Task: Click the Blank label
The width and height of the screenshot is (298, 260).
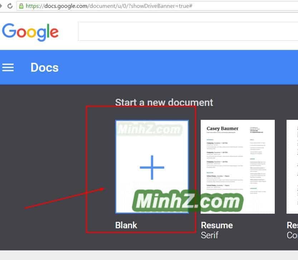Action: point(126,225)
